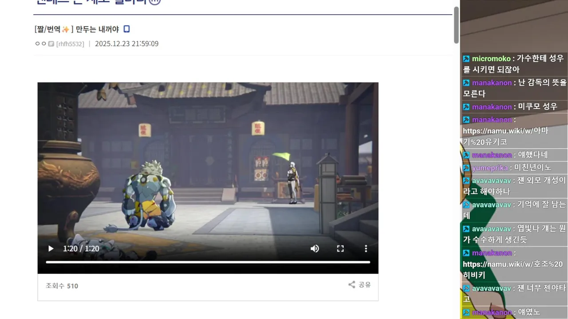Screen dimensions: 568x319
Task: Open the post title 만두는 내꺼야
Action: tap(97, 29)
